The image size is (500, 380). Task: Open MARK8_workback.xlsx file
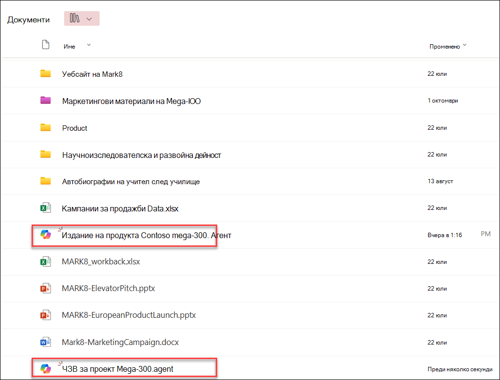[x=101, y=262]
